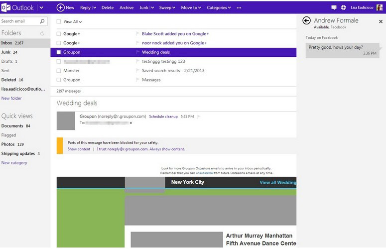Open the messaging chat icon
Screen dimensions: 386x249
(x=334, y=7)
